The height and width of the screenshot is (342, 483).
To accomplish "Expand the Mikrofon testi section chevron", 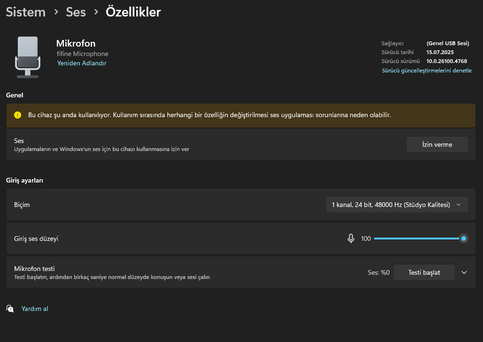I will [464, 272].
